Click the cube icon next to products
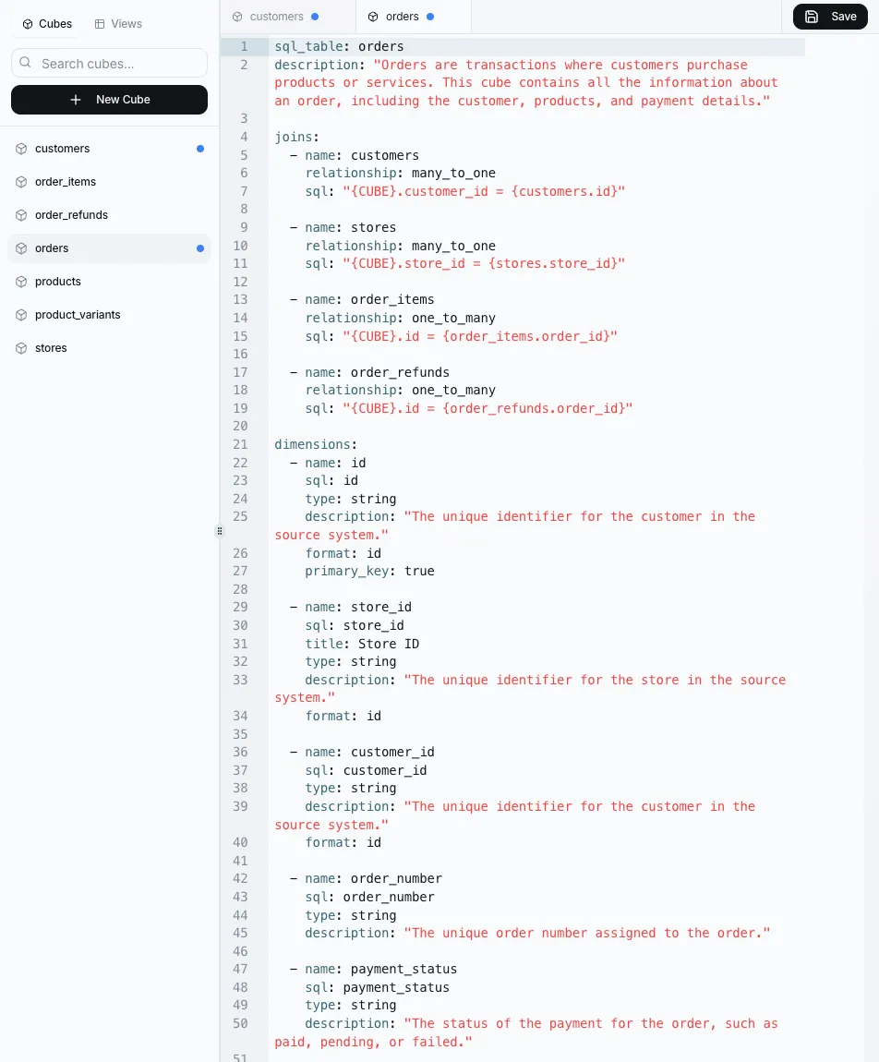Viewport: 879px width, 1062px height. pos(21,282)
